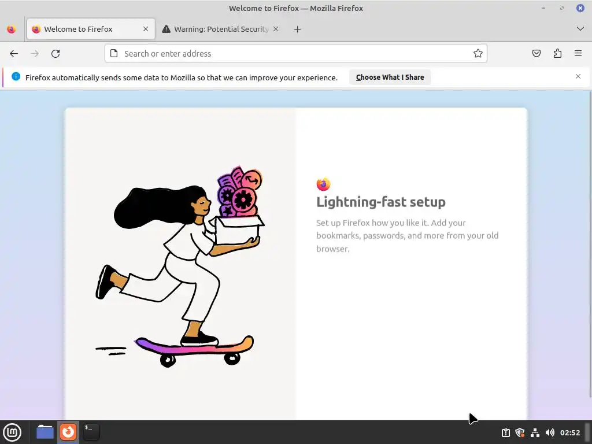Open the security shield tray icon

point(520,432)
